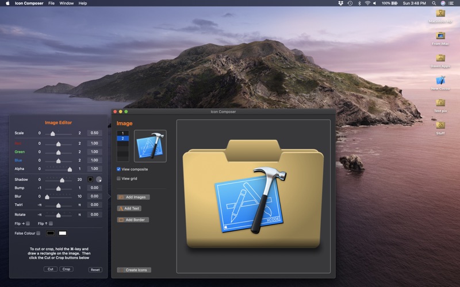Toggle the horizontal Flip checkbox

28,223
